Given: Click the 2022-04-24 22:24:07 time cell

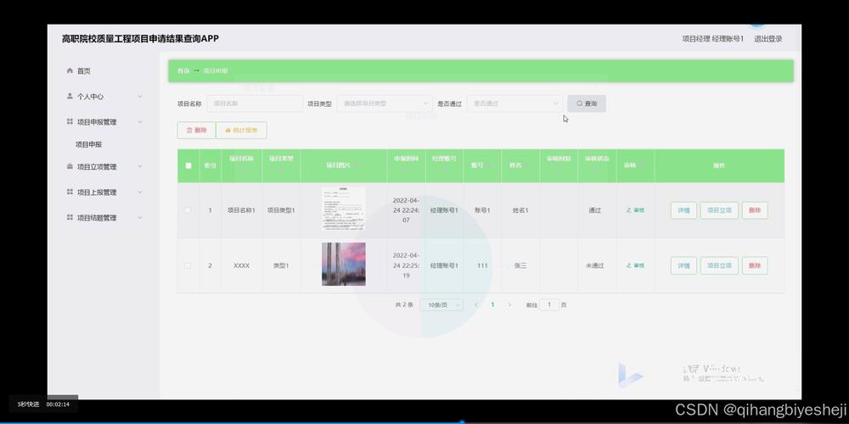Looking at the screenshot, I should pos(406,210).
